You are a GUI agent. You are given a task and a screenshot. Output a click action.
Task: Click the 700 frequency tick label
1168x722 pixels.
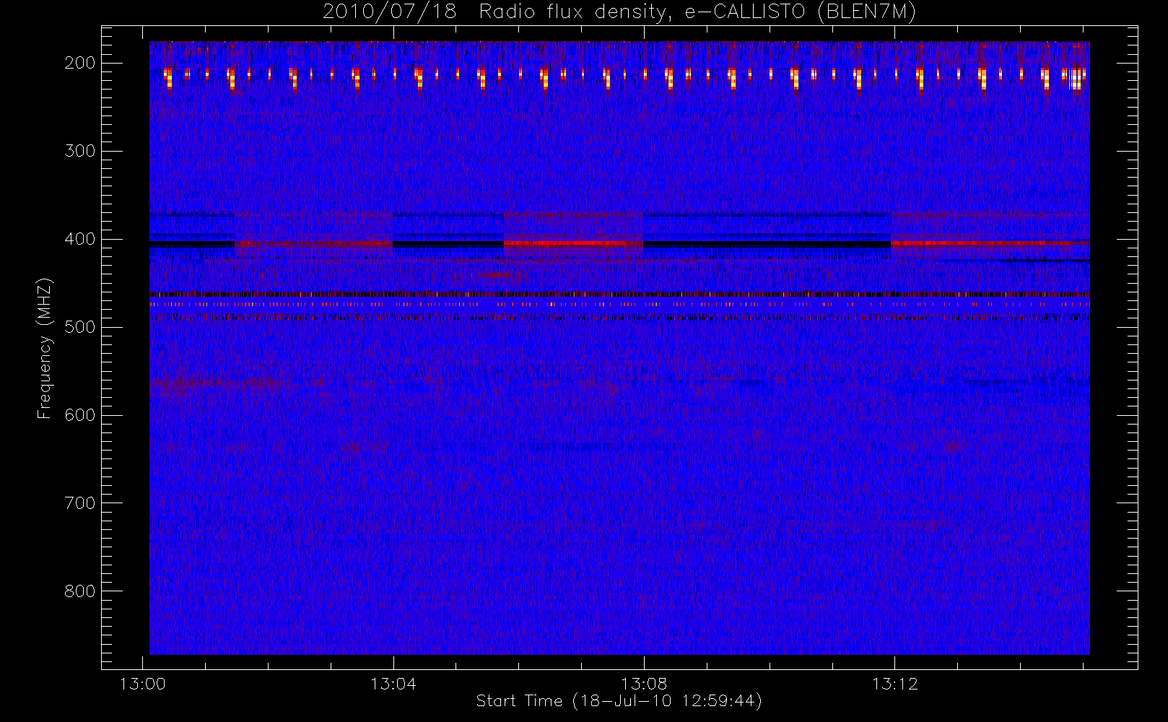click(x=80, y=503)
